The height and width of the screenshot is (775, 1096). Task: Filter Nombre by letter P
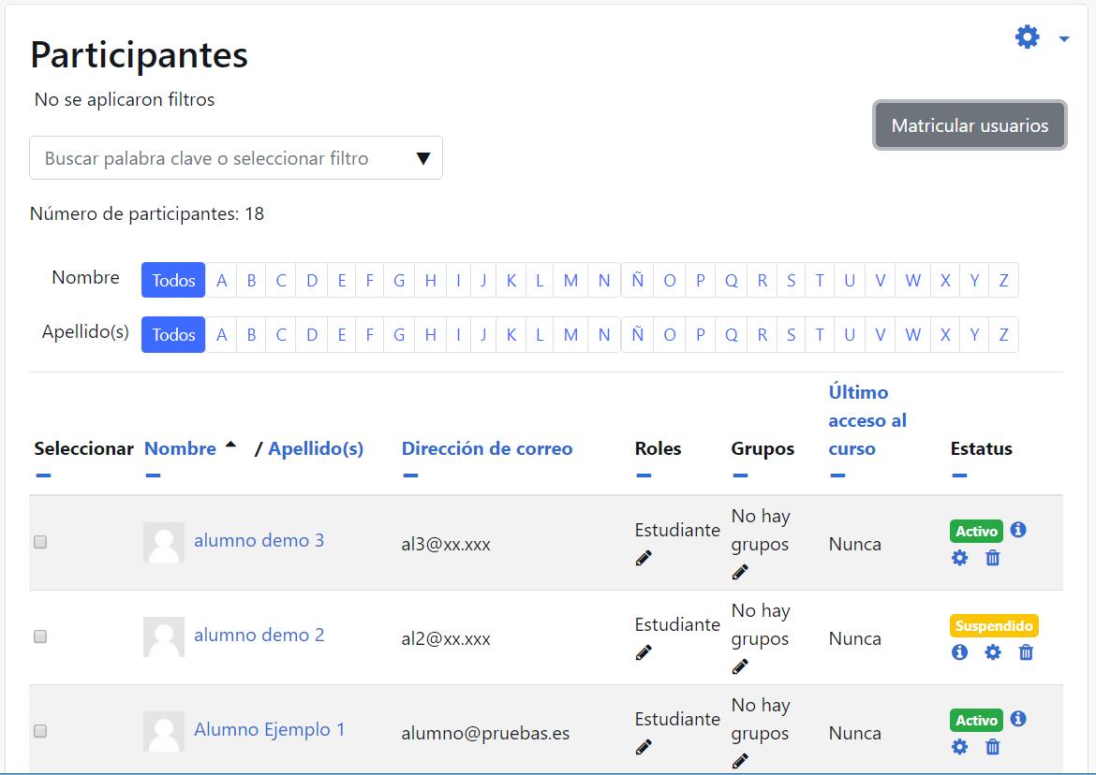pos(701,280)
